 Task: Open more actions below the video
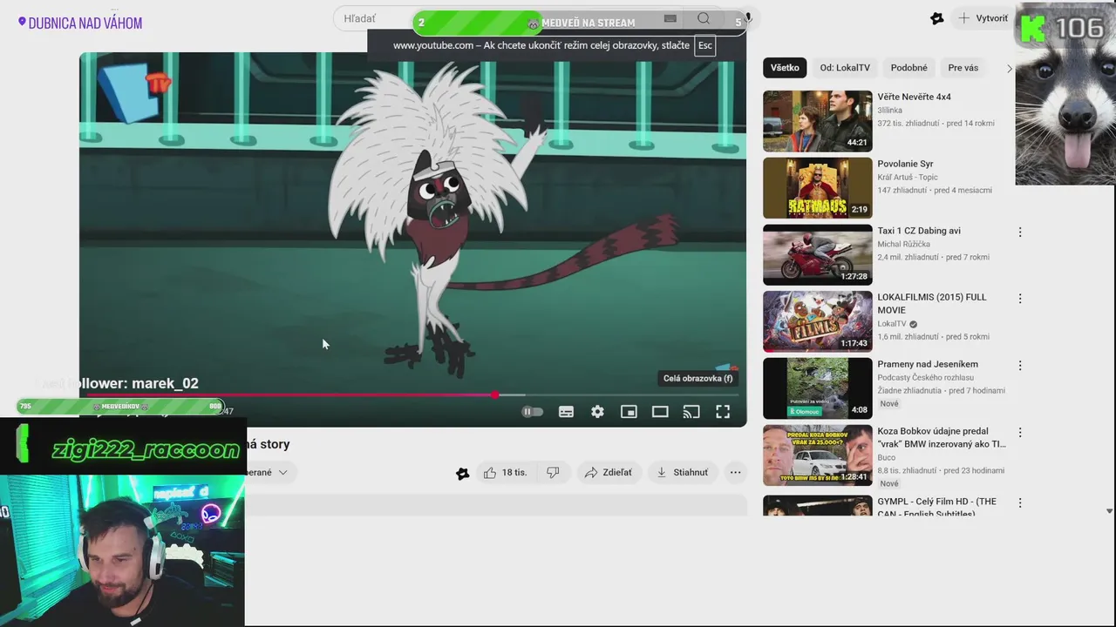pyautogui.click(x=735, y=472)
